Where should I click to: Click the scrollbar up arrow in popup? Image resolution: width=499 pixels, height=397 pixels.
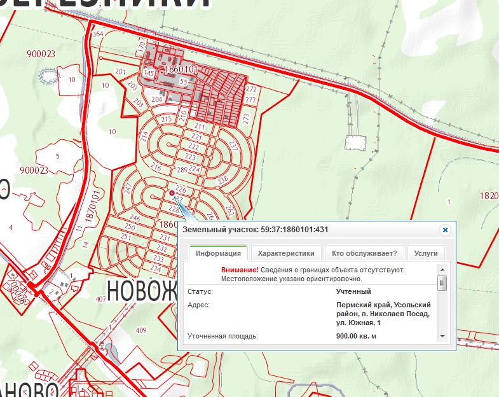click(x=442, y=269)
